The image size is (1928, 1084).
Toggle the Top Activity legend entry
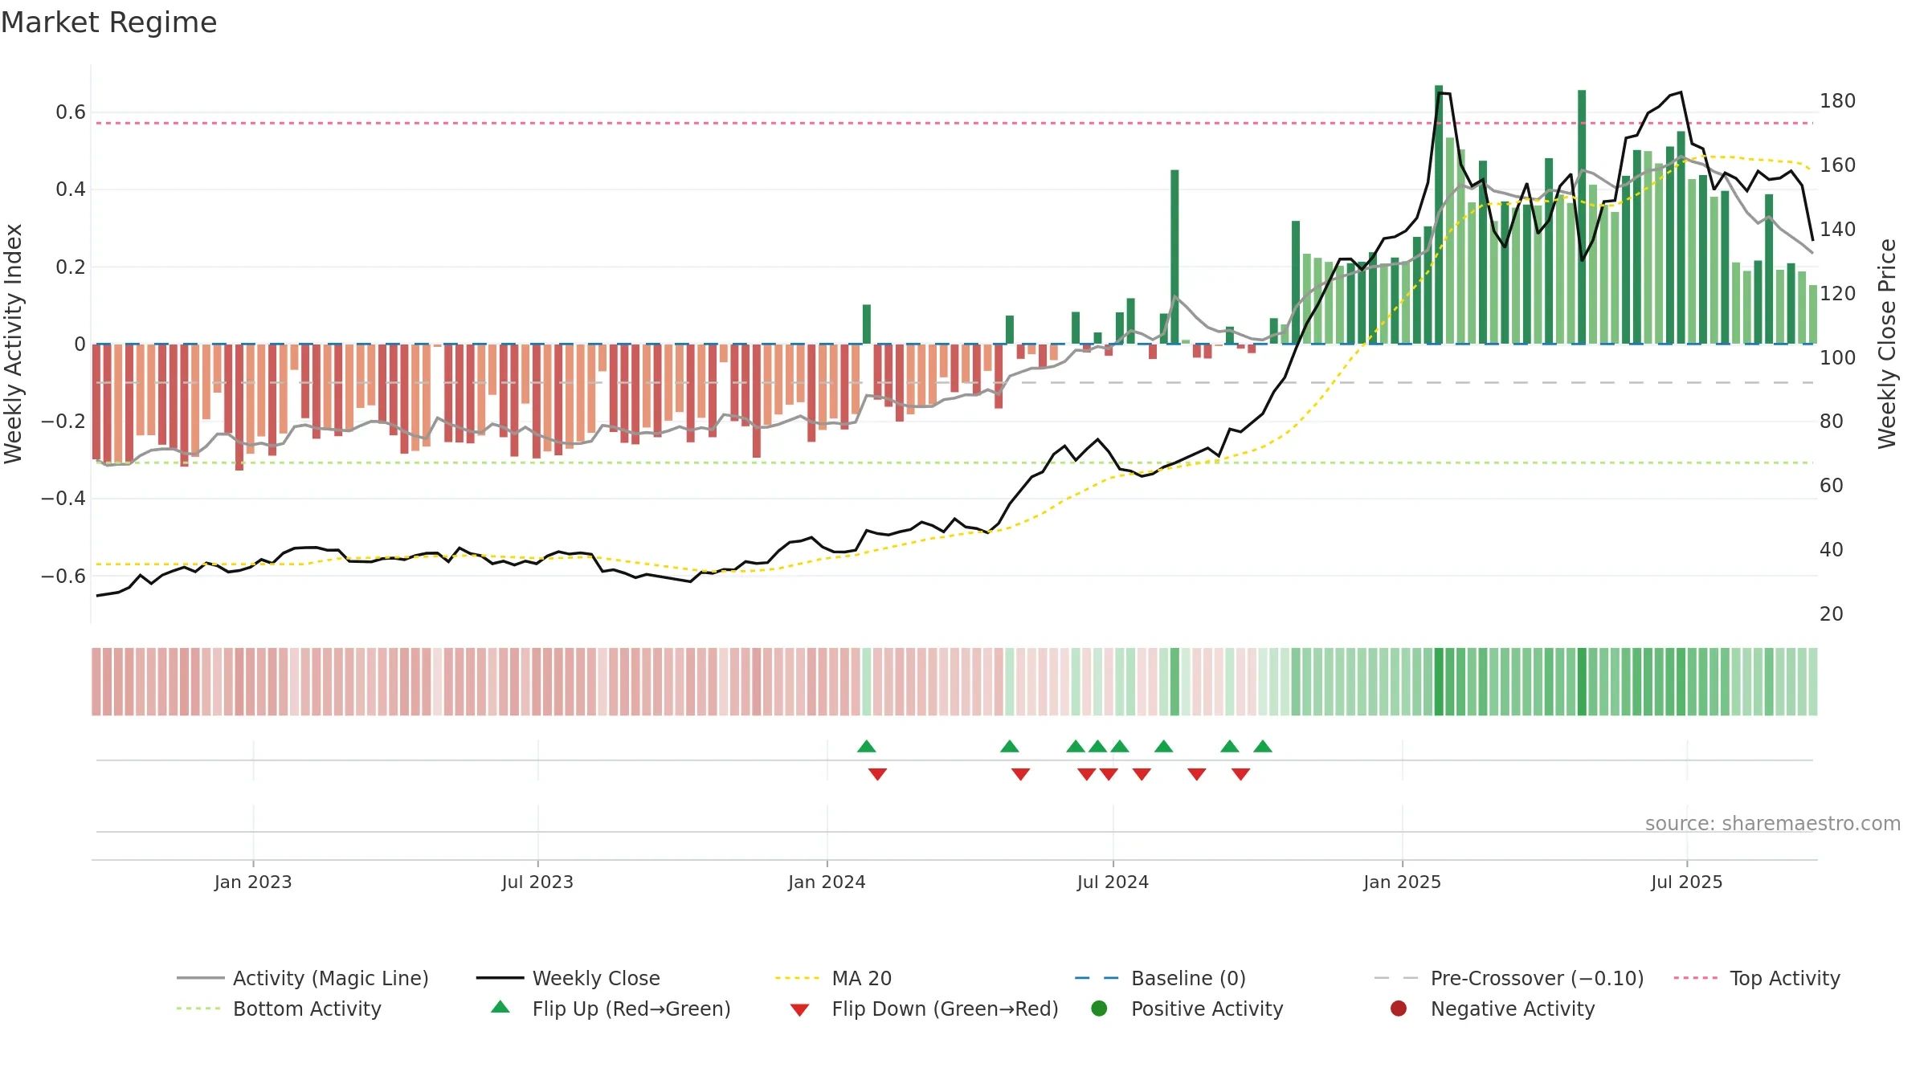[x=1757, y=978]
